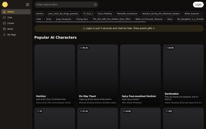Choose the Smut tag chip
206x129 pixels.
pos(49,19)
